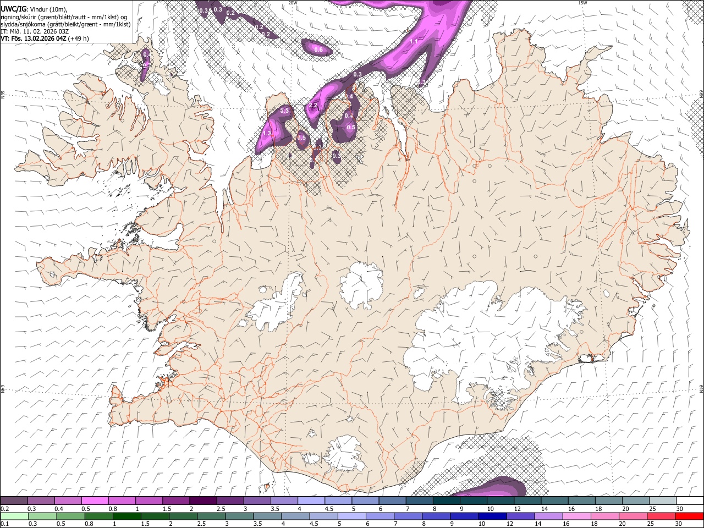
Task: Click top legend swatch between 8 and 9
Action: (446, 501)
